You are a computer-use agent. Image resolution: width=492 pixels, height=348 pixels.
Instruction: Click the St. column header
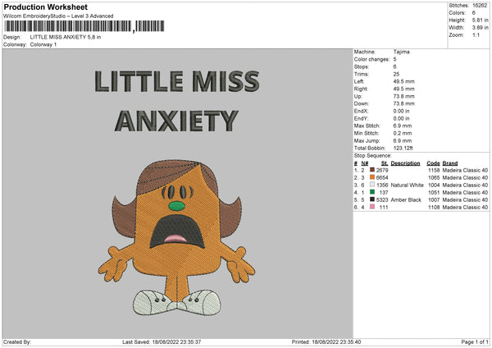pyautogui.click(x=385, y=163)
